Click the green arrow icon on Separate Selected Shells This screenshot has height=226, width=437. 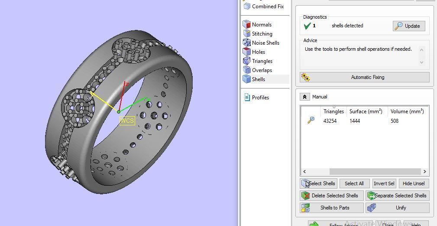tap(371, 196)
